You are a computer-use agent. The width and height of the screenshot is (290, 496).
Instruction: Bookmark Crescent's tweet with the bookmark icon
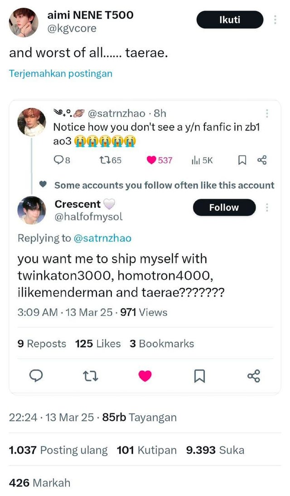point(199,375)
